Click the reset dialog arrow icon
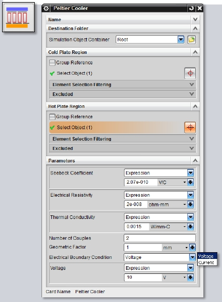 (x=191, y=8)
